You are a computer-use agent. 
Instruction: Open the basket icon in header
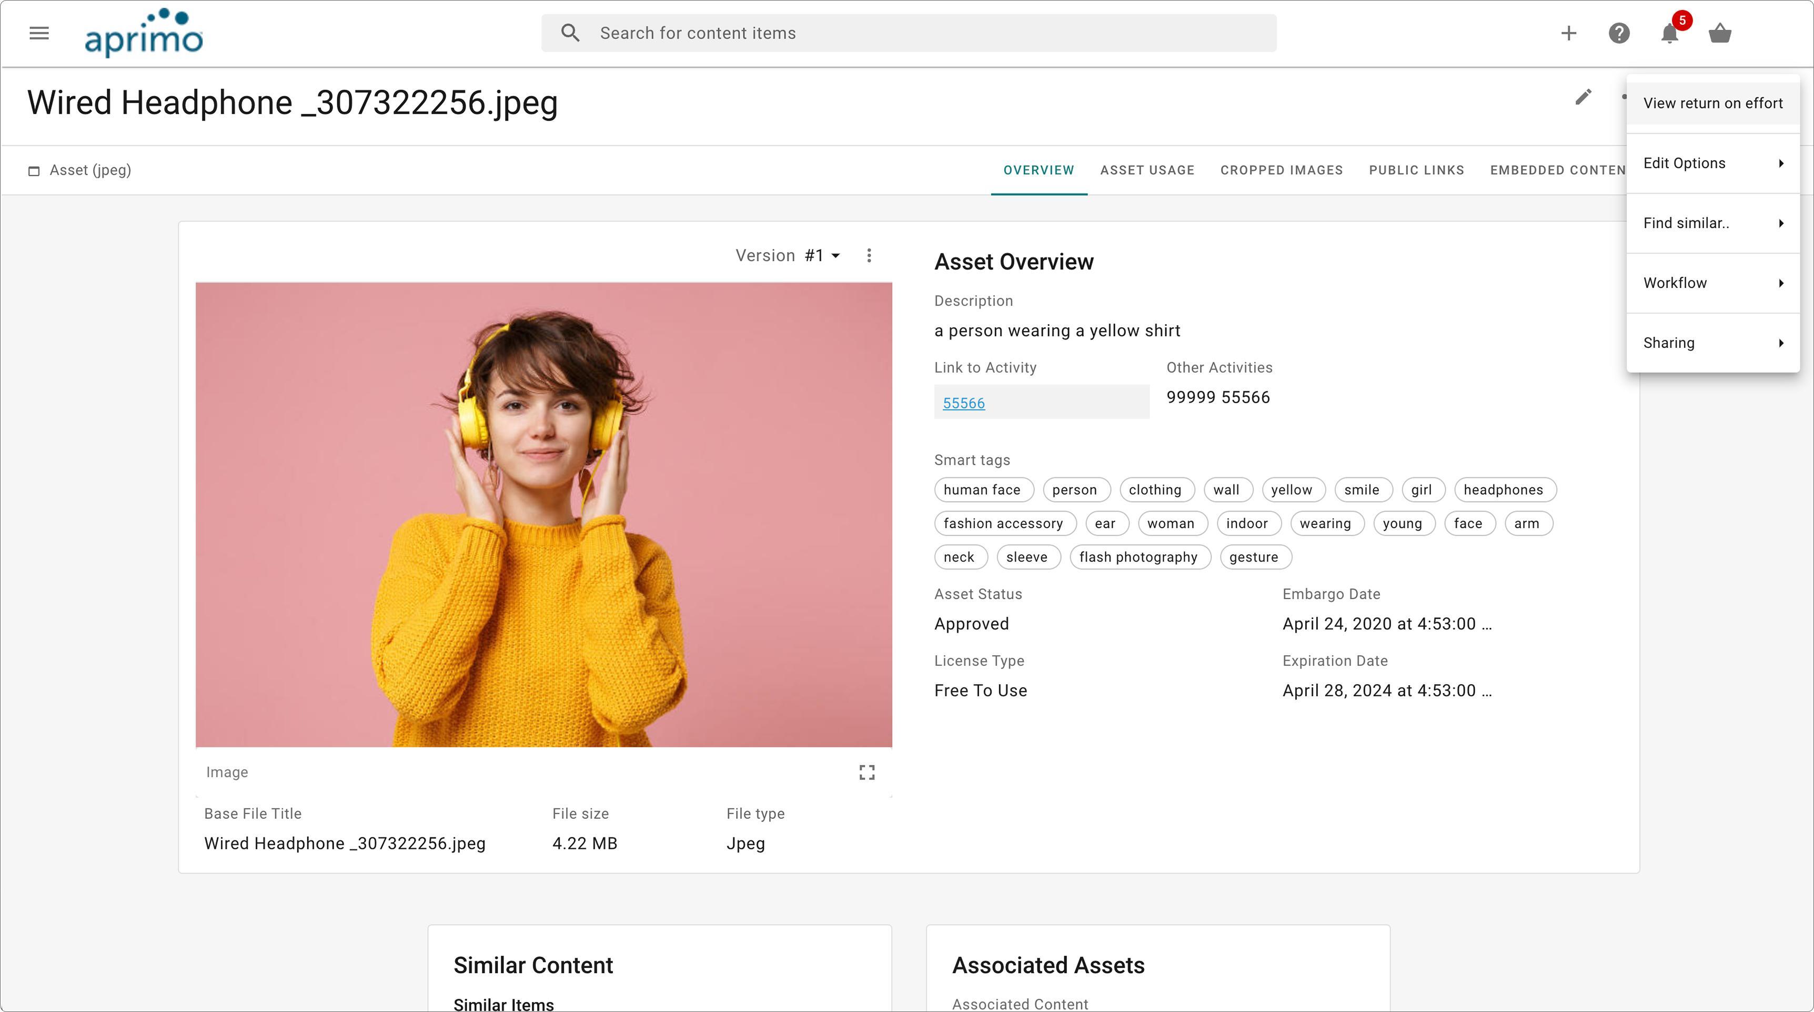click(x=1720, y=33)
